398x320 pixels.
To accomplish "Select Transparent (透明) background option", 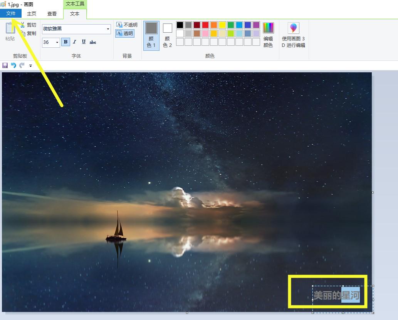I will (x=124, y=33).
